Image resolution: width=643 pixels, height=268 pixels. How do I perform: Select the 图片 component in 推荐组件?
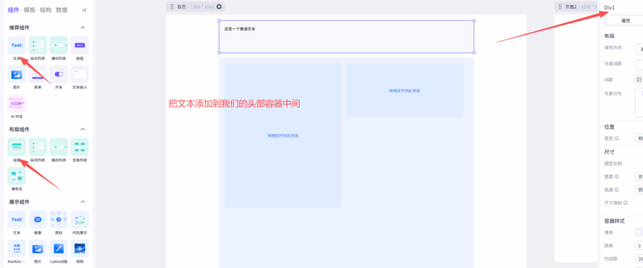coord(17,75)
